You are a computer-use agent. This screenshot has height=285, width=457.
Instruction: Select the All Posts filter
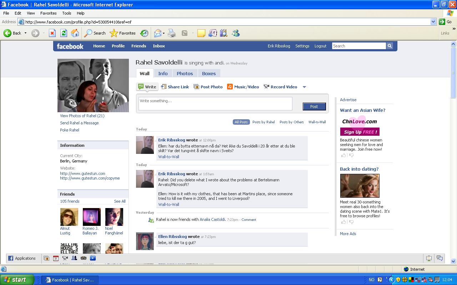tap(241, 122)
